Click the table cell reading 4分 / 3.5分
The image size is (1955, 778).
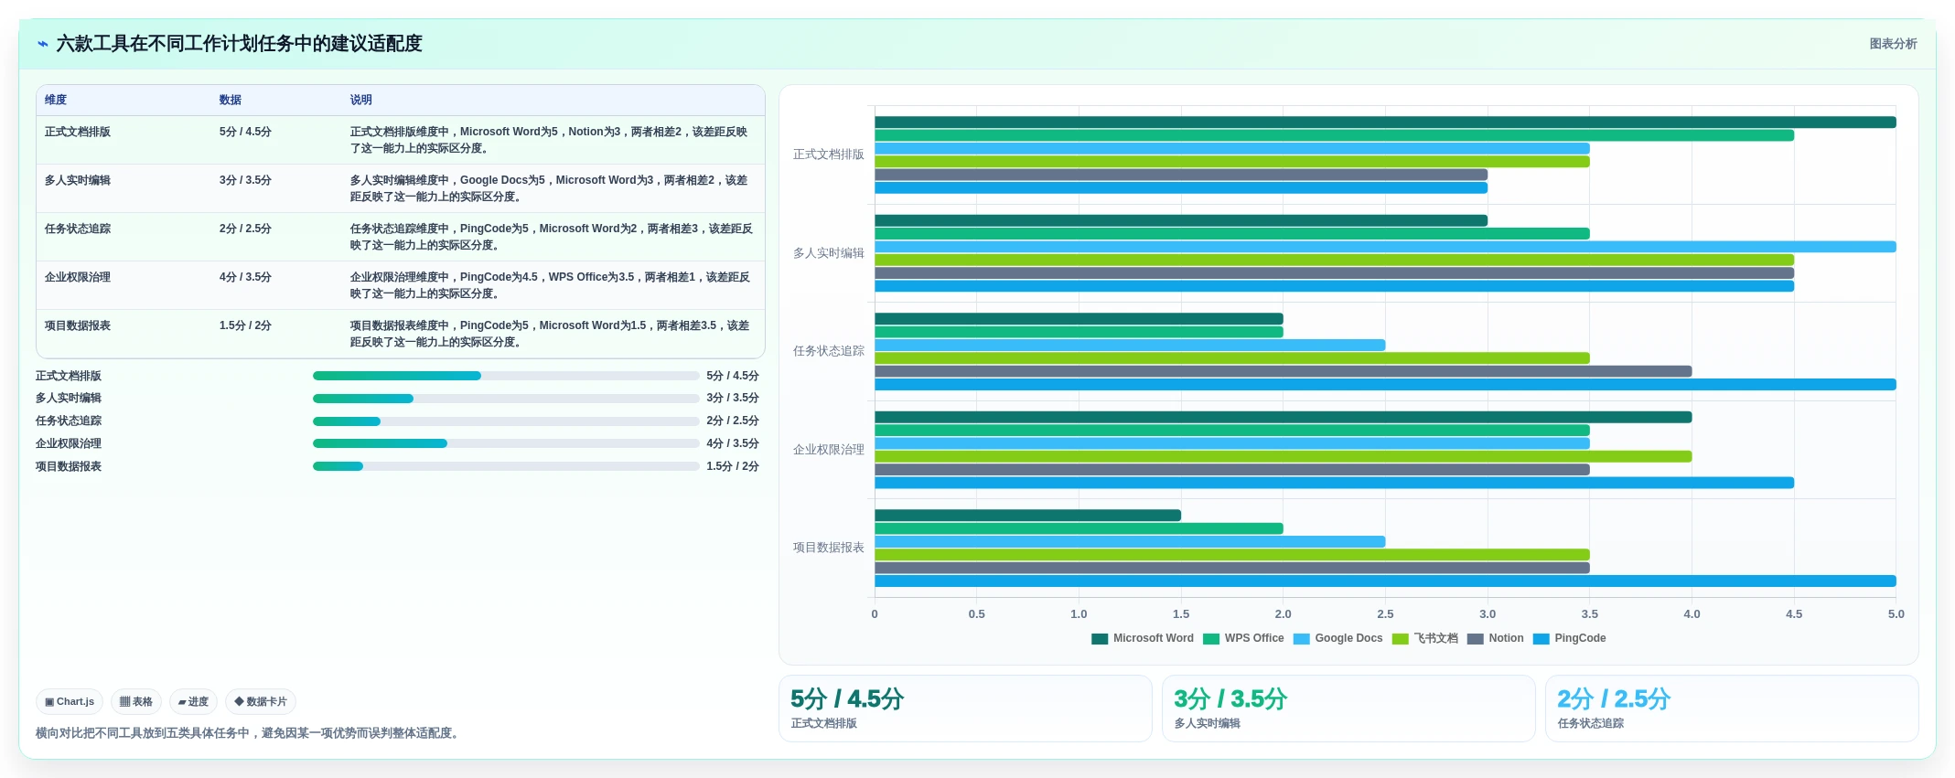click(x=245, y=277)
